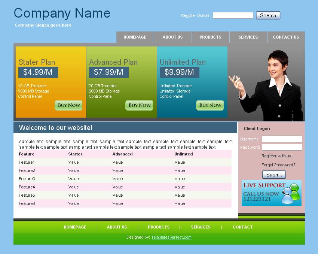
Task: Focus the Register Domain input field
Action: tap(233, 15)
